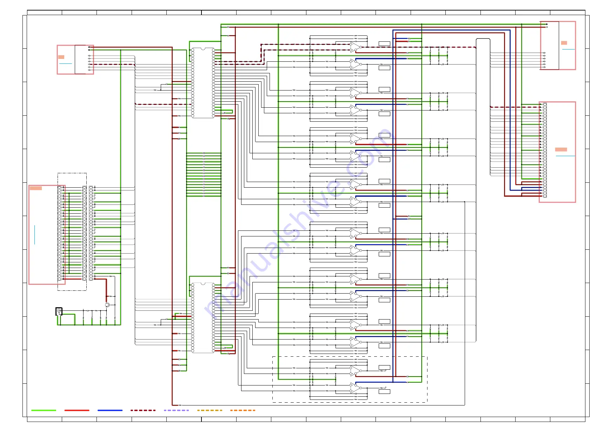Click the coaxial jack connector symbol
Image resolution: width=597 pixels, height=443 pixels.
[59, 311]
